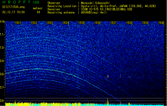The height and width of the screenshot is (106, 167).
Task: Click the 0.7 kHz frequency tick label
Action: [x=2, y=87]
